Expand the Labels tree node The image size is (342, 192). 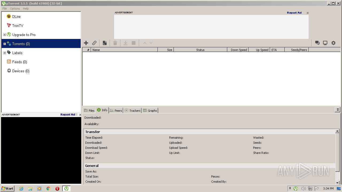point(5,53)
